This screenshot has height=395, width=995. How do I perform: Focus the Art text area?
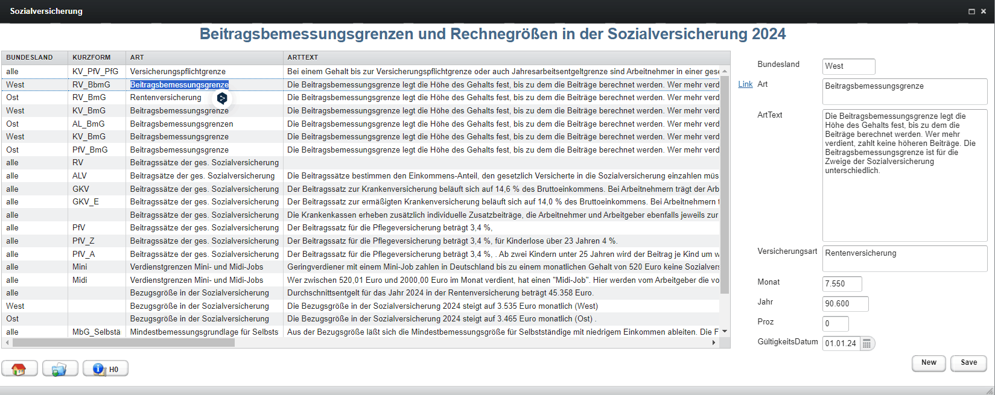point(905,91)
